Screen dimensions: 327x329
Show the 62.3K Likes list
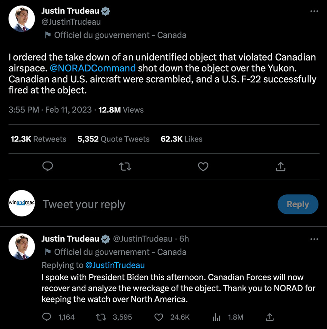pyautogui.click(x=181, y=139)
